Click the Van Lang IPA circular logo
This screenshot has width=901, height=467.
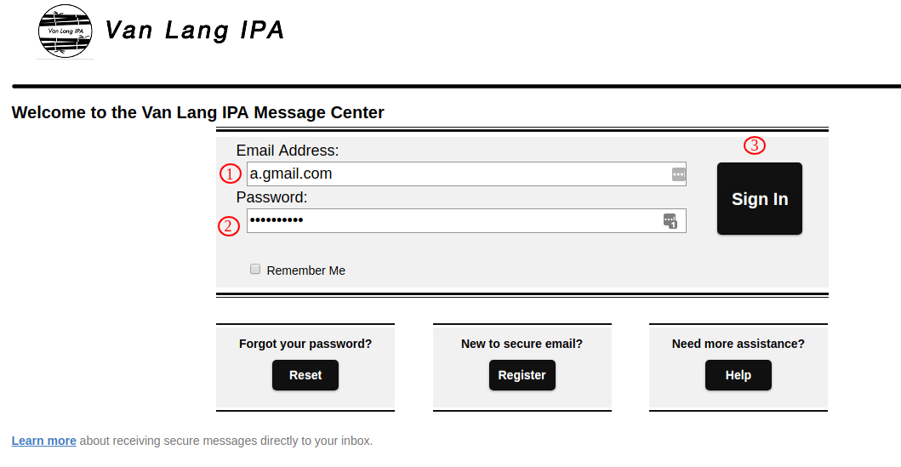pyautogui.click(x=65, y=31)
